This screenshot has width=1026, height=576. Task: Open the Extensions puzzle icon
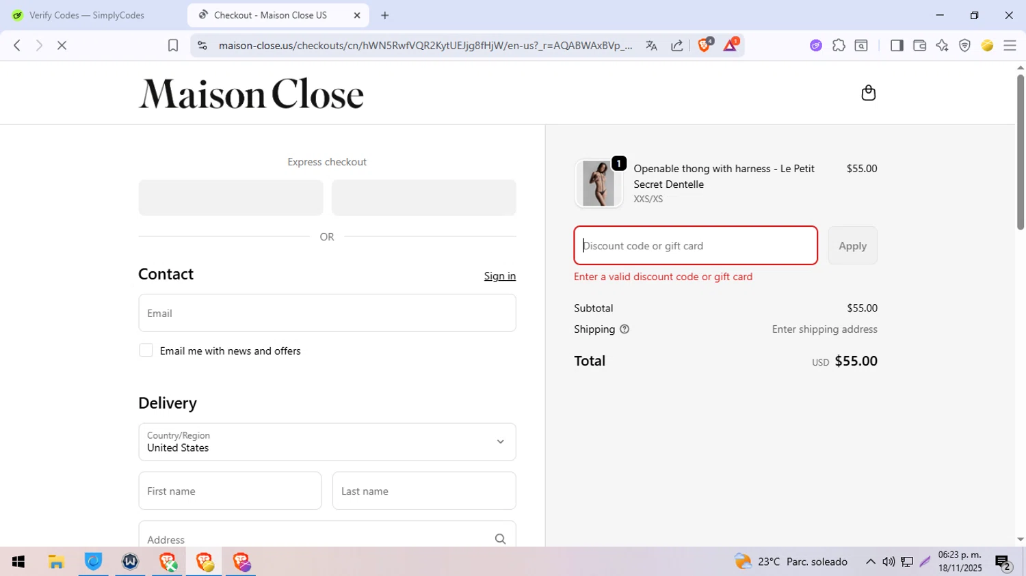tap(839, 45)
